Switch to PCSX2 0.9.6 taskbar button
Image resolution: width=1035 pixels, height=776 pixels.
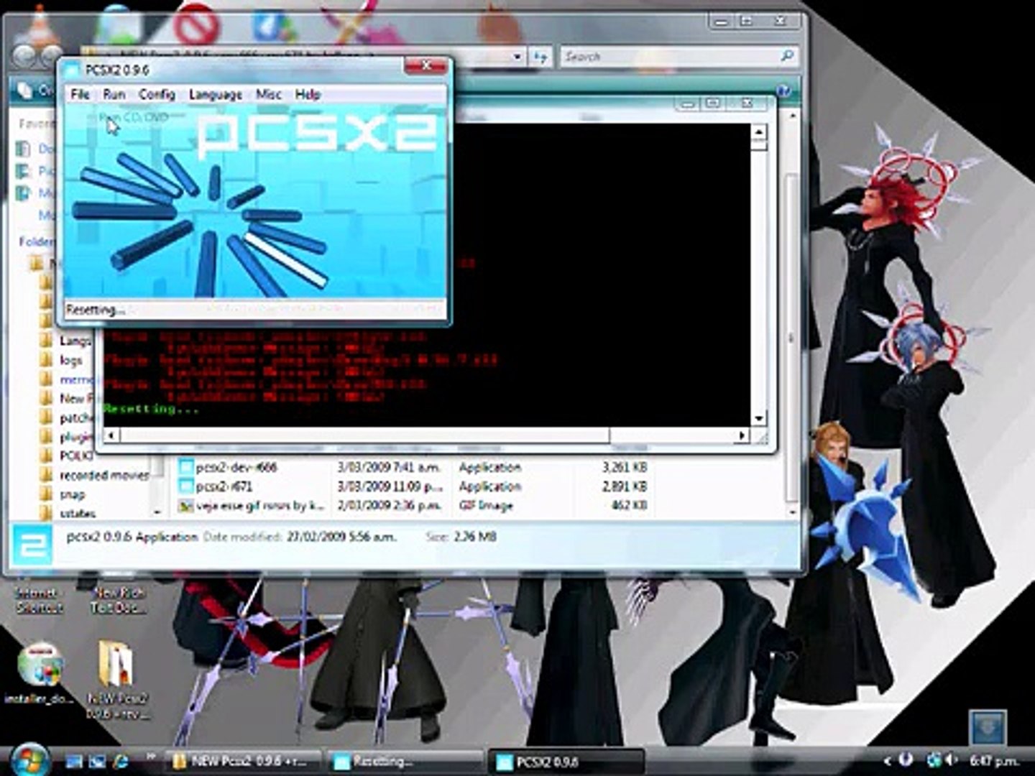[566, 762]
